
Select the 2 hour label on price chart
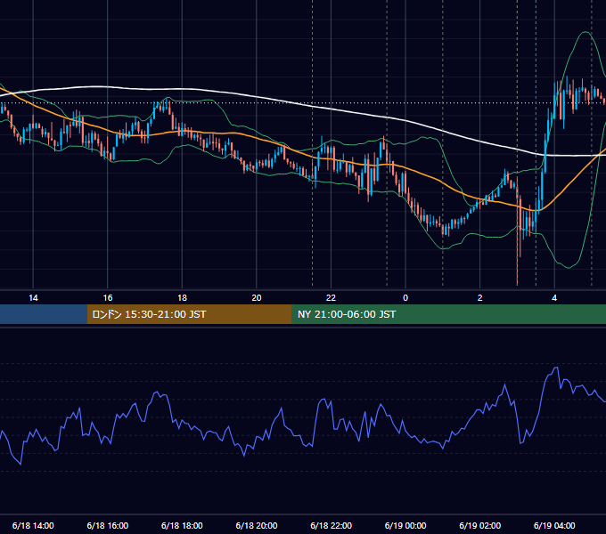(x=480, y=298)
